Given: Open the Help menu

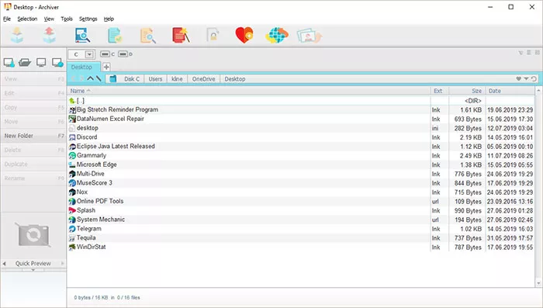Looking at the screenshot, I should click(109, 19).
